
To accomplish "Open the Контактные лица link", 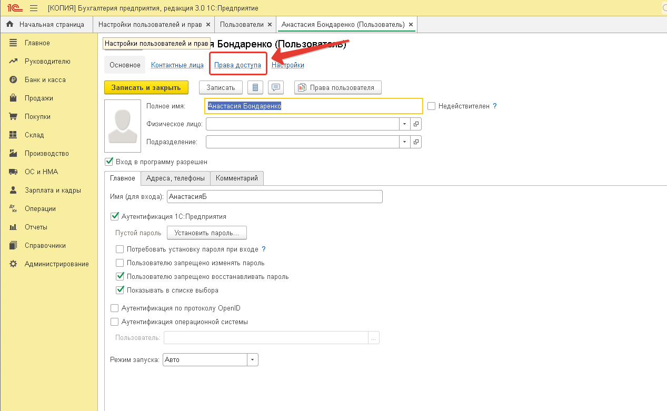I will pyautogui.click(x=177, y=65).
